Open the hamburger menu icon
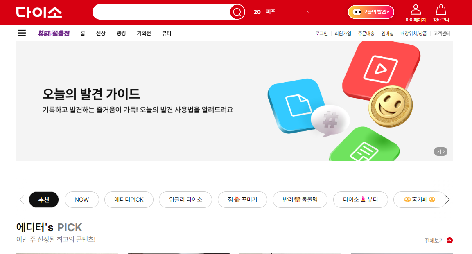The image size is (472, 254). [x=21, y=33]
